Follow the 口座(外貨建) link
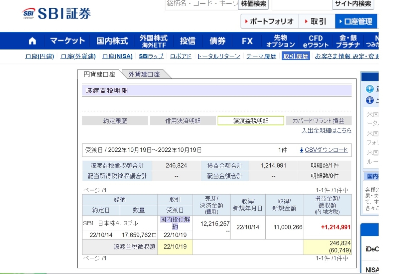 [78, 56]
